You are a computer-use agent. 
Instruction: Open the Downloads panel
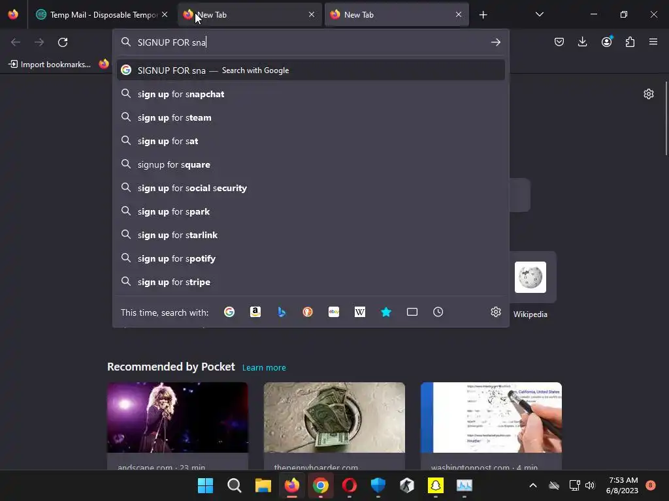(x=582, y=42)
